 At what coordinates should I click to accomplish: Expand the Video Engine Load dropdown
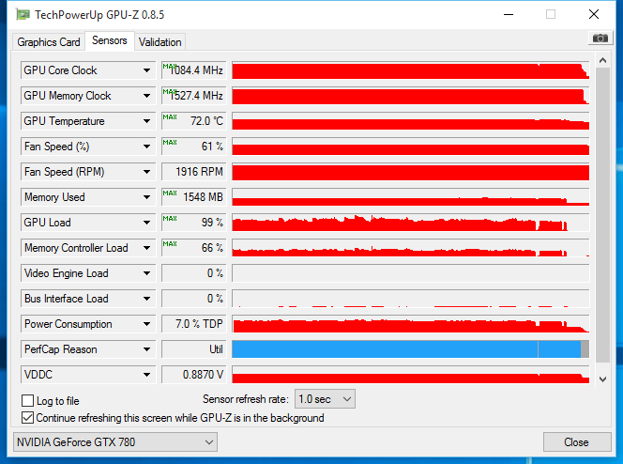146,273
